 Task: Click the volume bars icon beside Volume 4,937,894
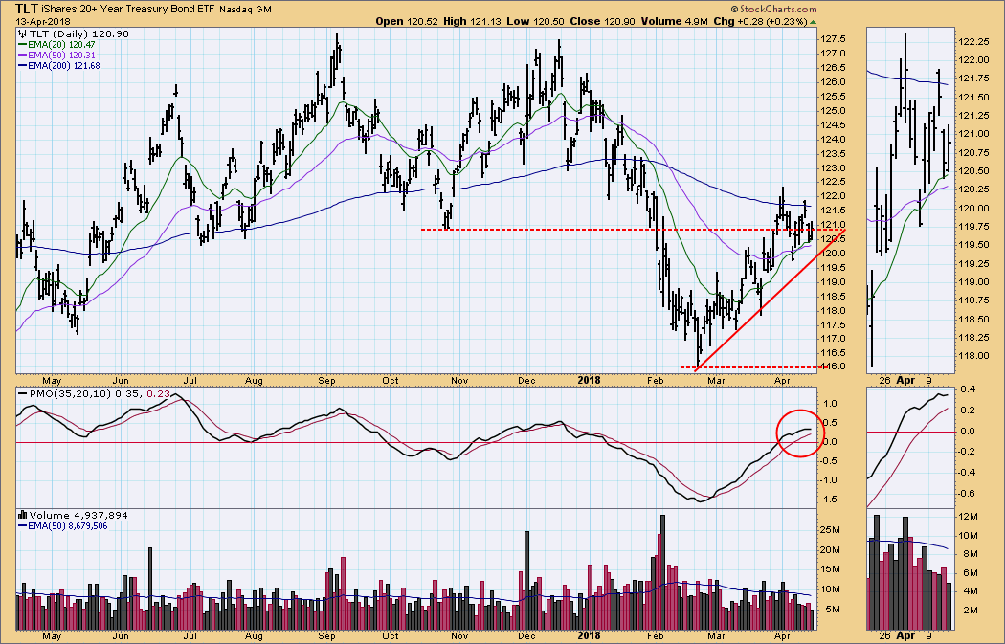[22, 515]
